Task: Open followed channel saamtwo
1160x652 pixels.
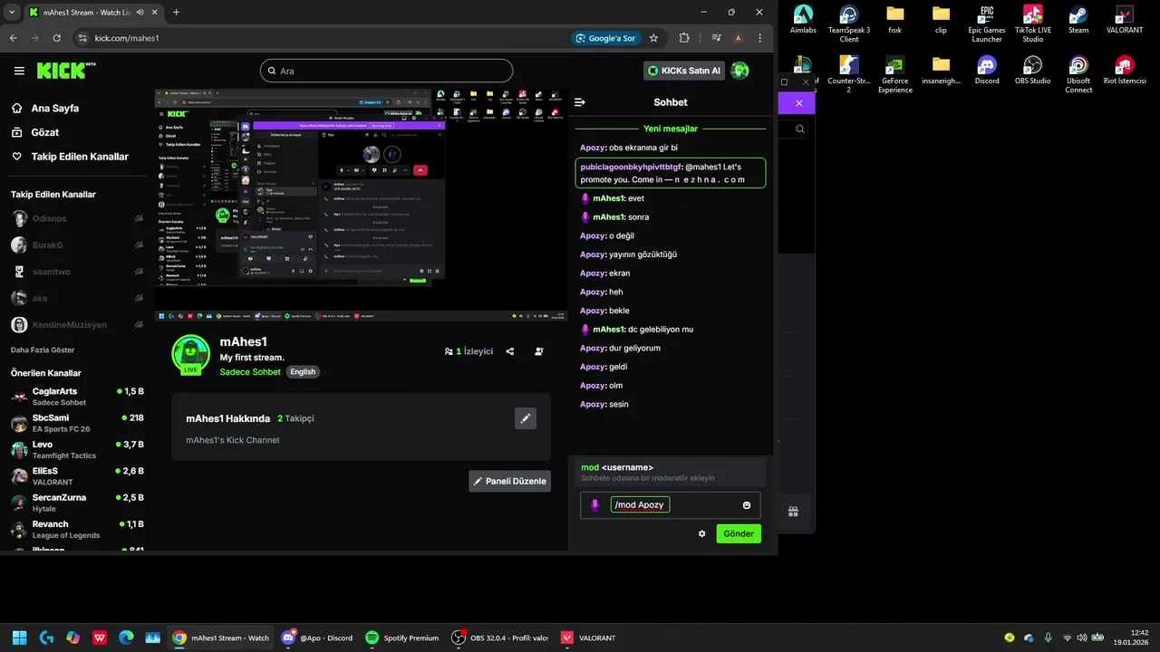Action: pyautogui.click(x=77, y=272)
